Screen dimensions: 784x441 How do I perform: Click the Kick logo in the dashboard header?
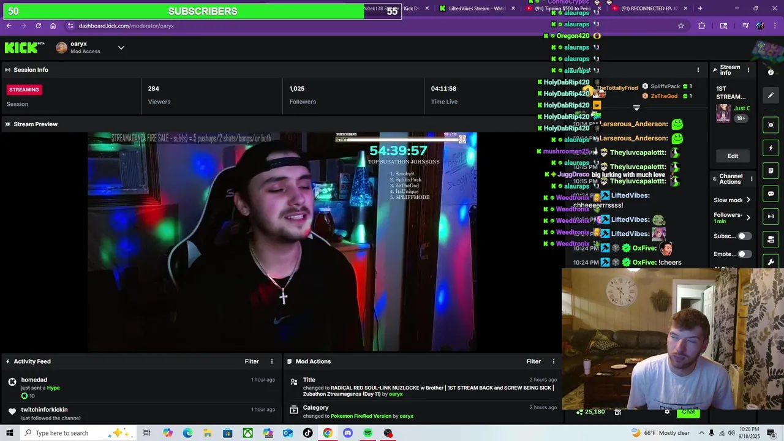click(x=24, y=47)
